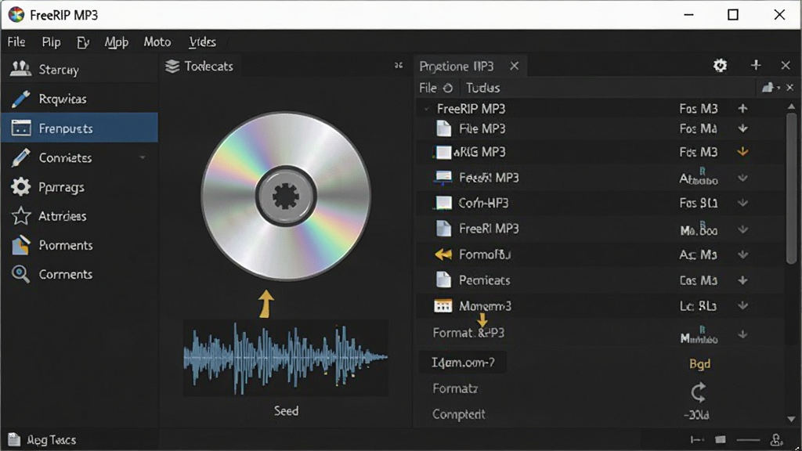Open the File menu in menu bar
Image resolution: width=802 pixels, height=451 pixels.
click(16, 42)
